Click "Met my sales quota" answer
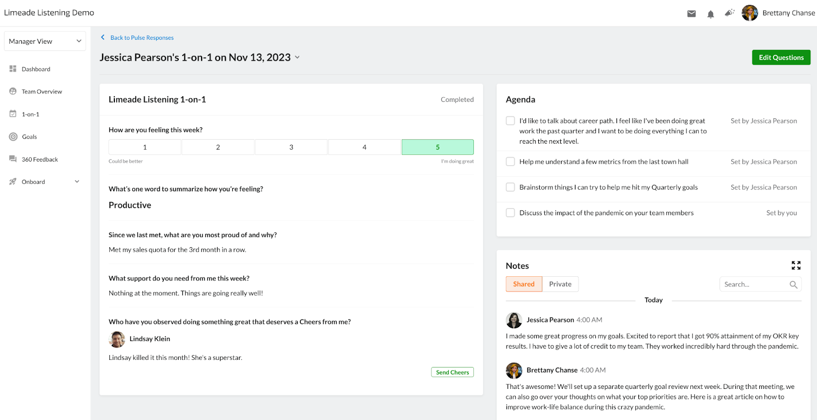Image resolution: width=817 pixels, height=420 pixels. (x=177, y=250)
